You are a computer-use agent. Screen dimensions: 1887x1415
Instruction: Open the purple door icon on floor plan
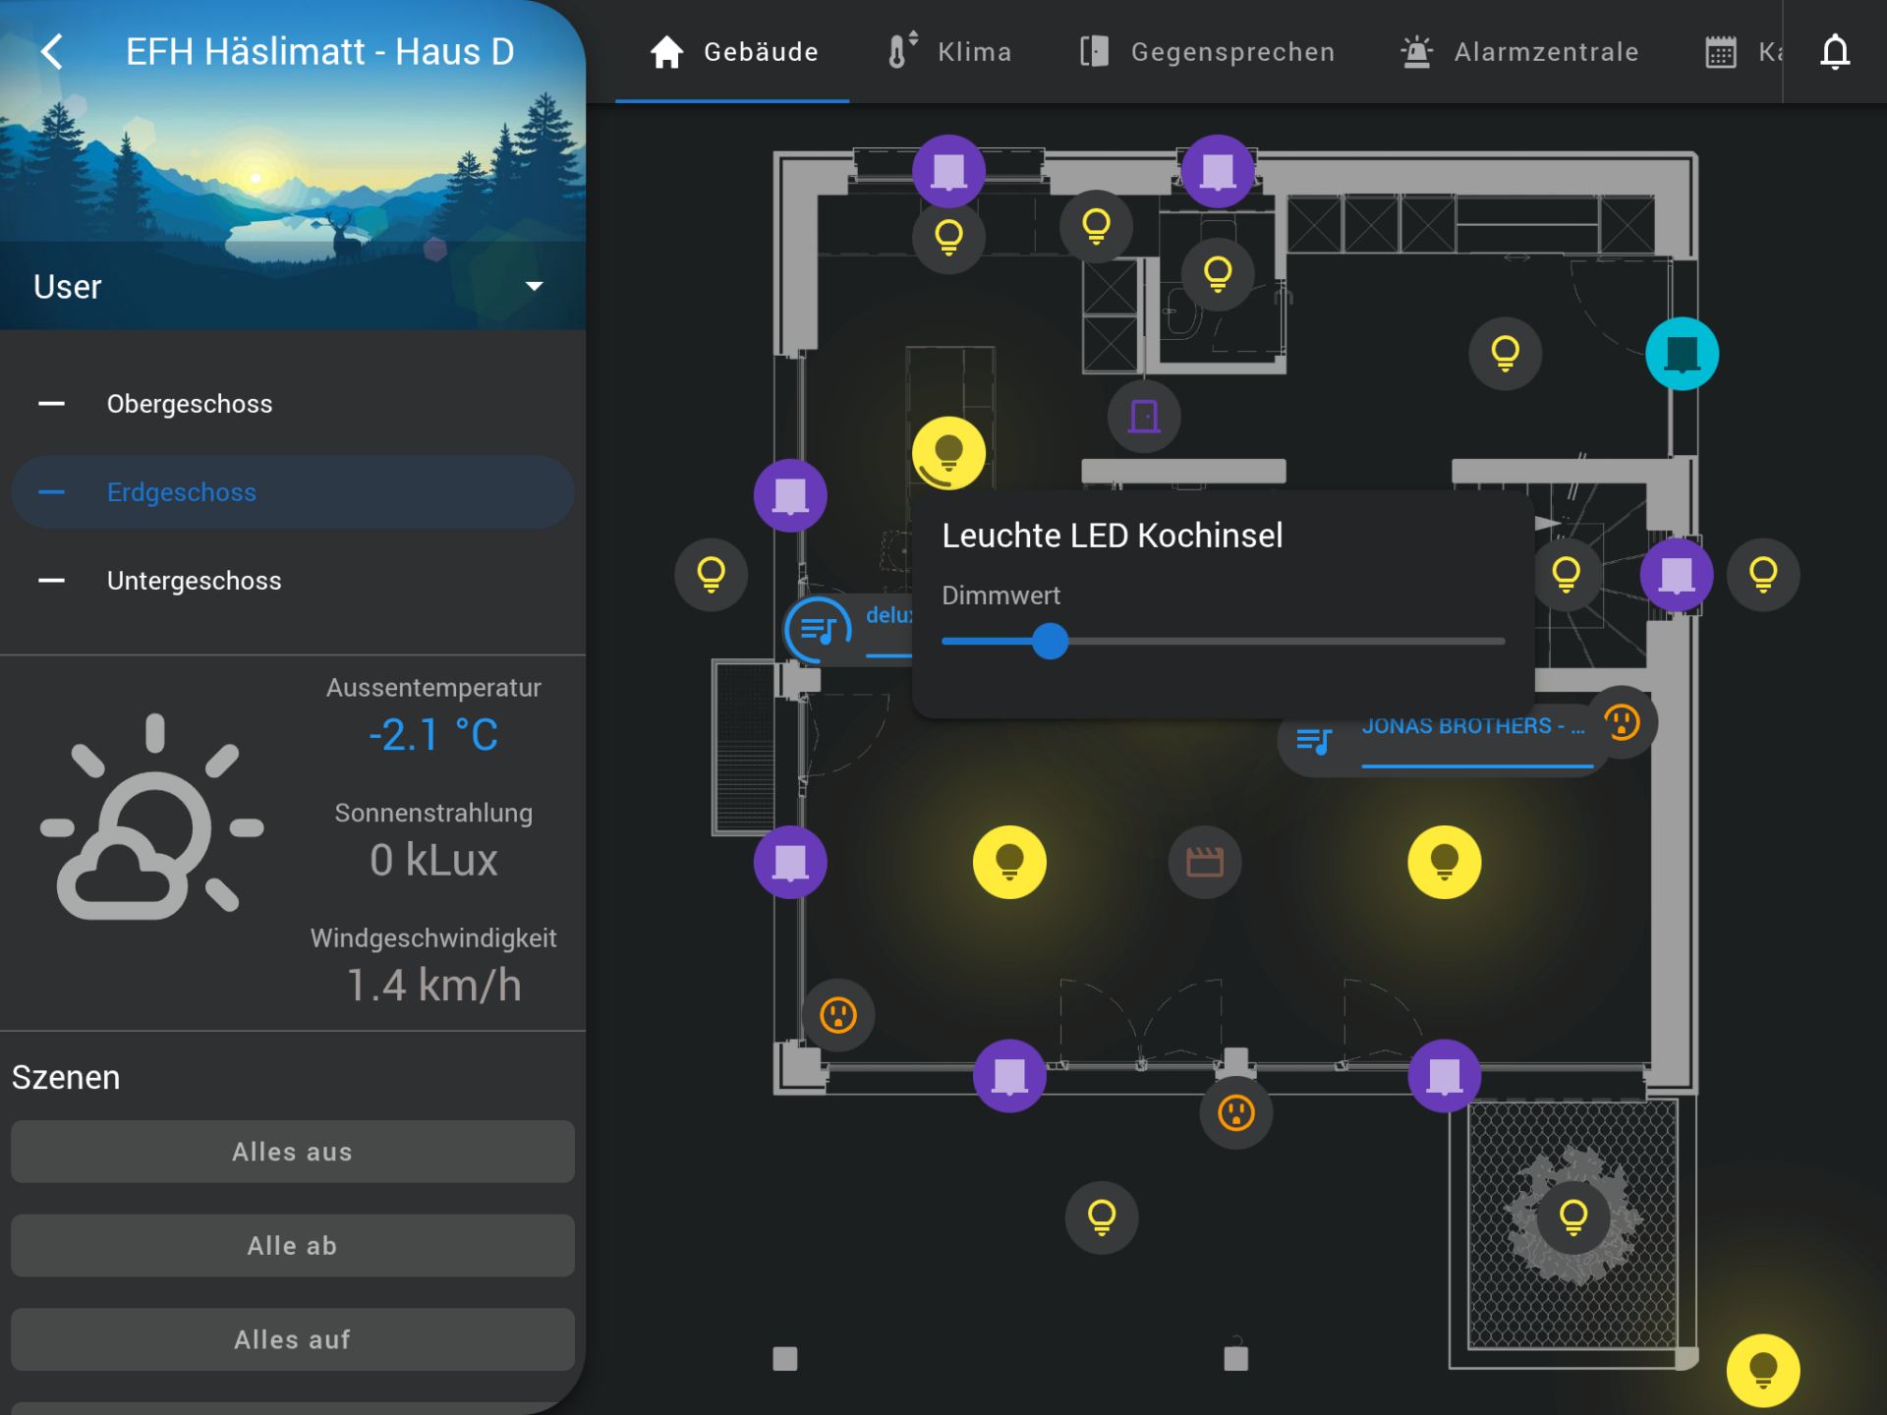[x=1144, y=417]
